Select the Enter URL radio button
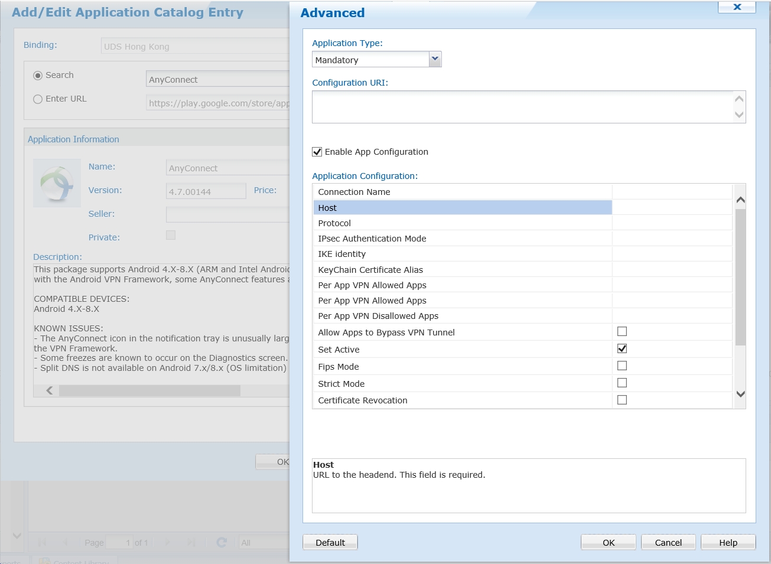 (38, 99)
